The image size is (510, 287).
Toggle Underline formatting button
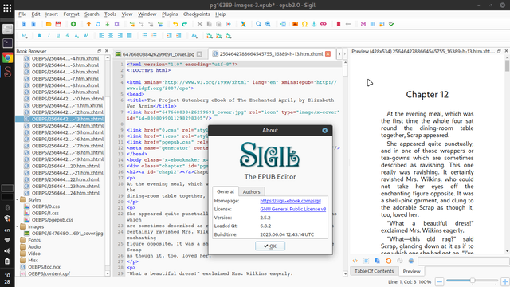[58, 36]
